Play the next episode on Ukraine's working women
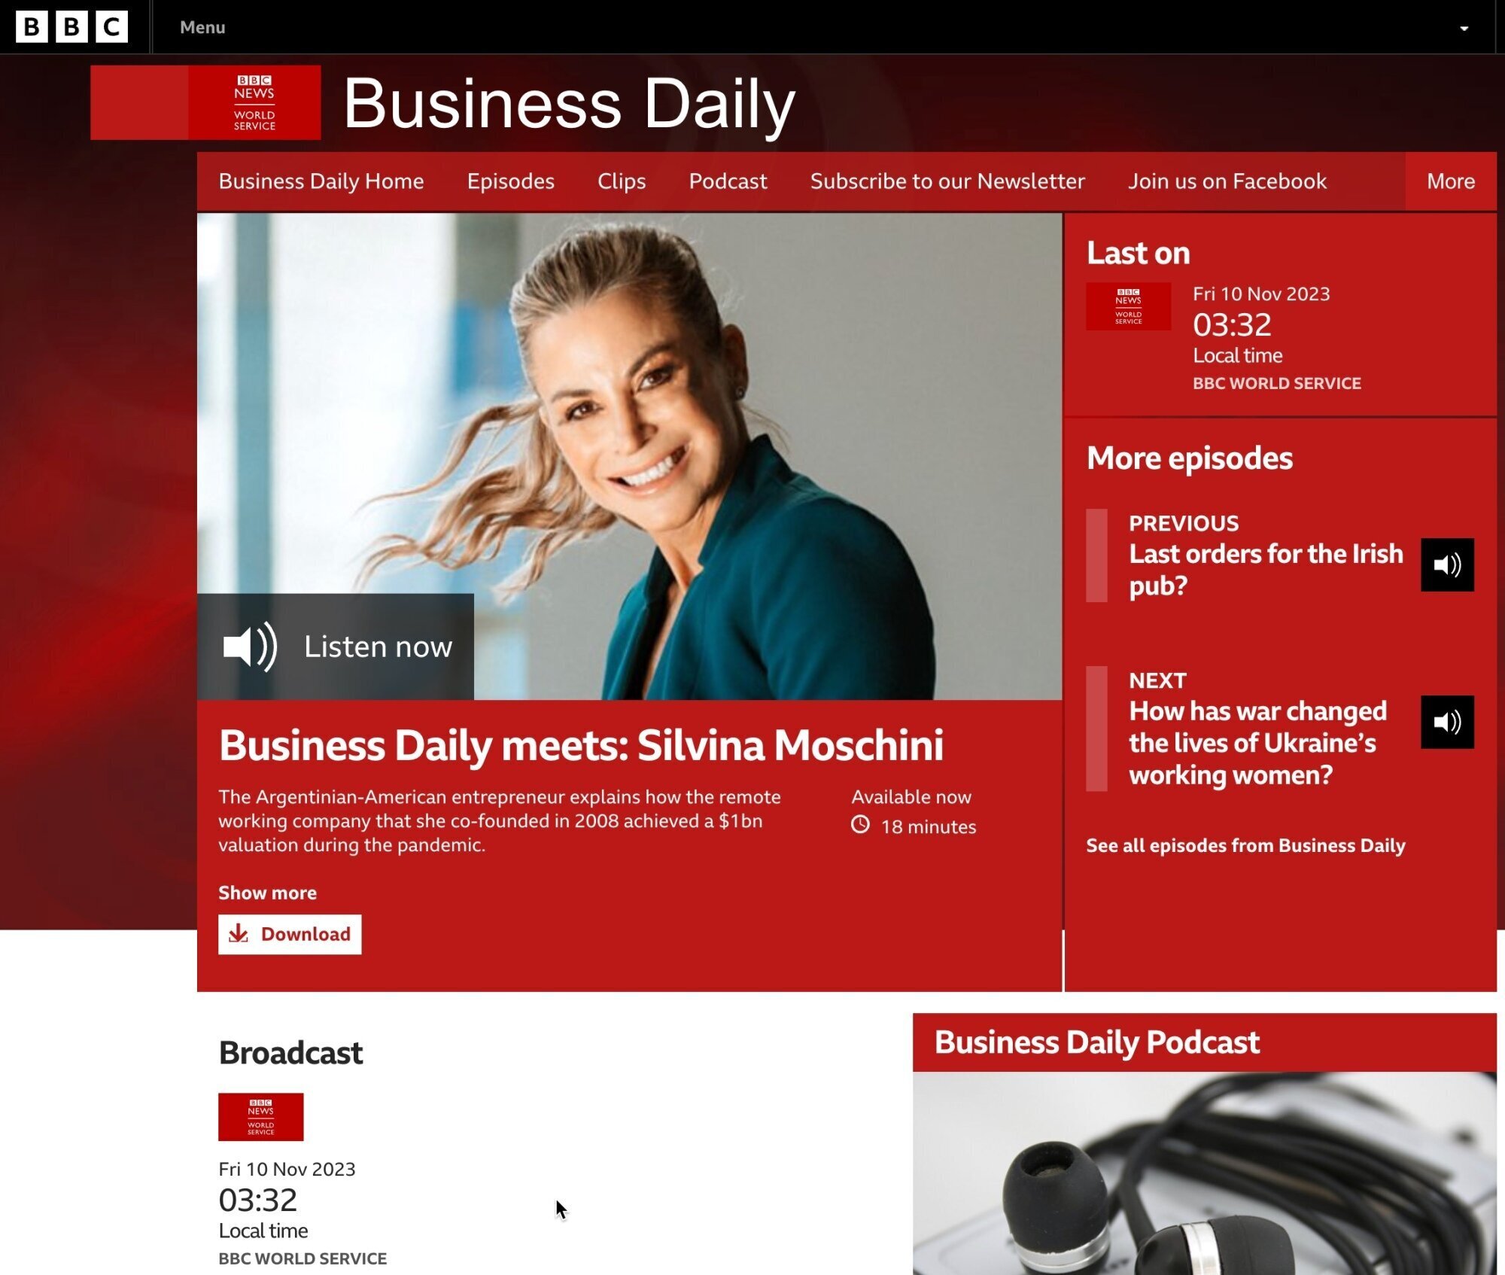This screenshot has height=1275, width=1505. (x=1446, y=722)
